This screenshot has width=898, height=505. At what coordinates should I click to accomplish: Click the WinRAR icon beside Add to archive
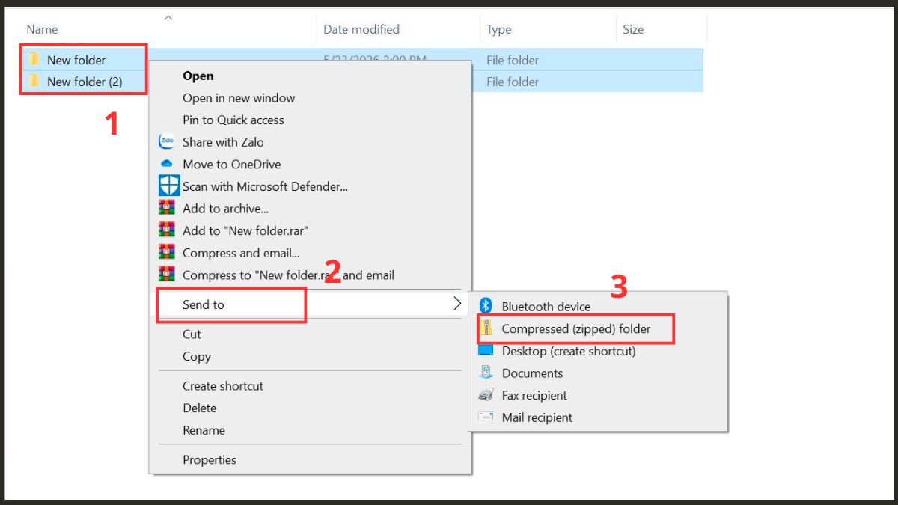point(167,209)
